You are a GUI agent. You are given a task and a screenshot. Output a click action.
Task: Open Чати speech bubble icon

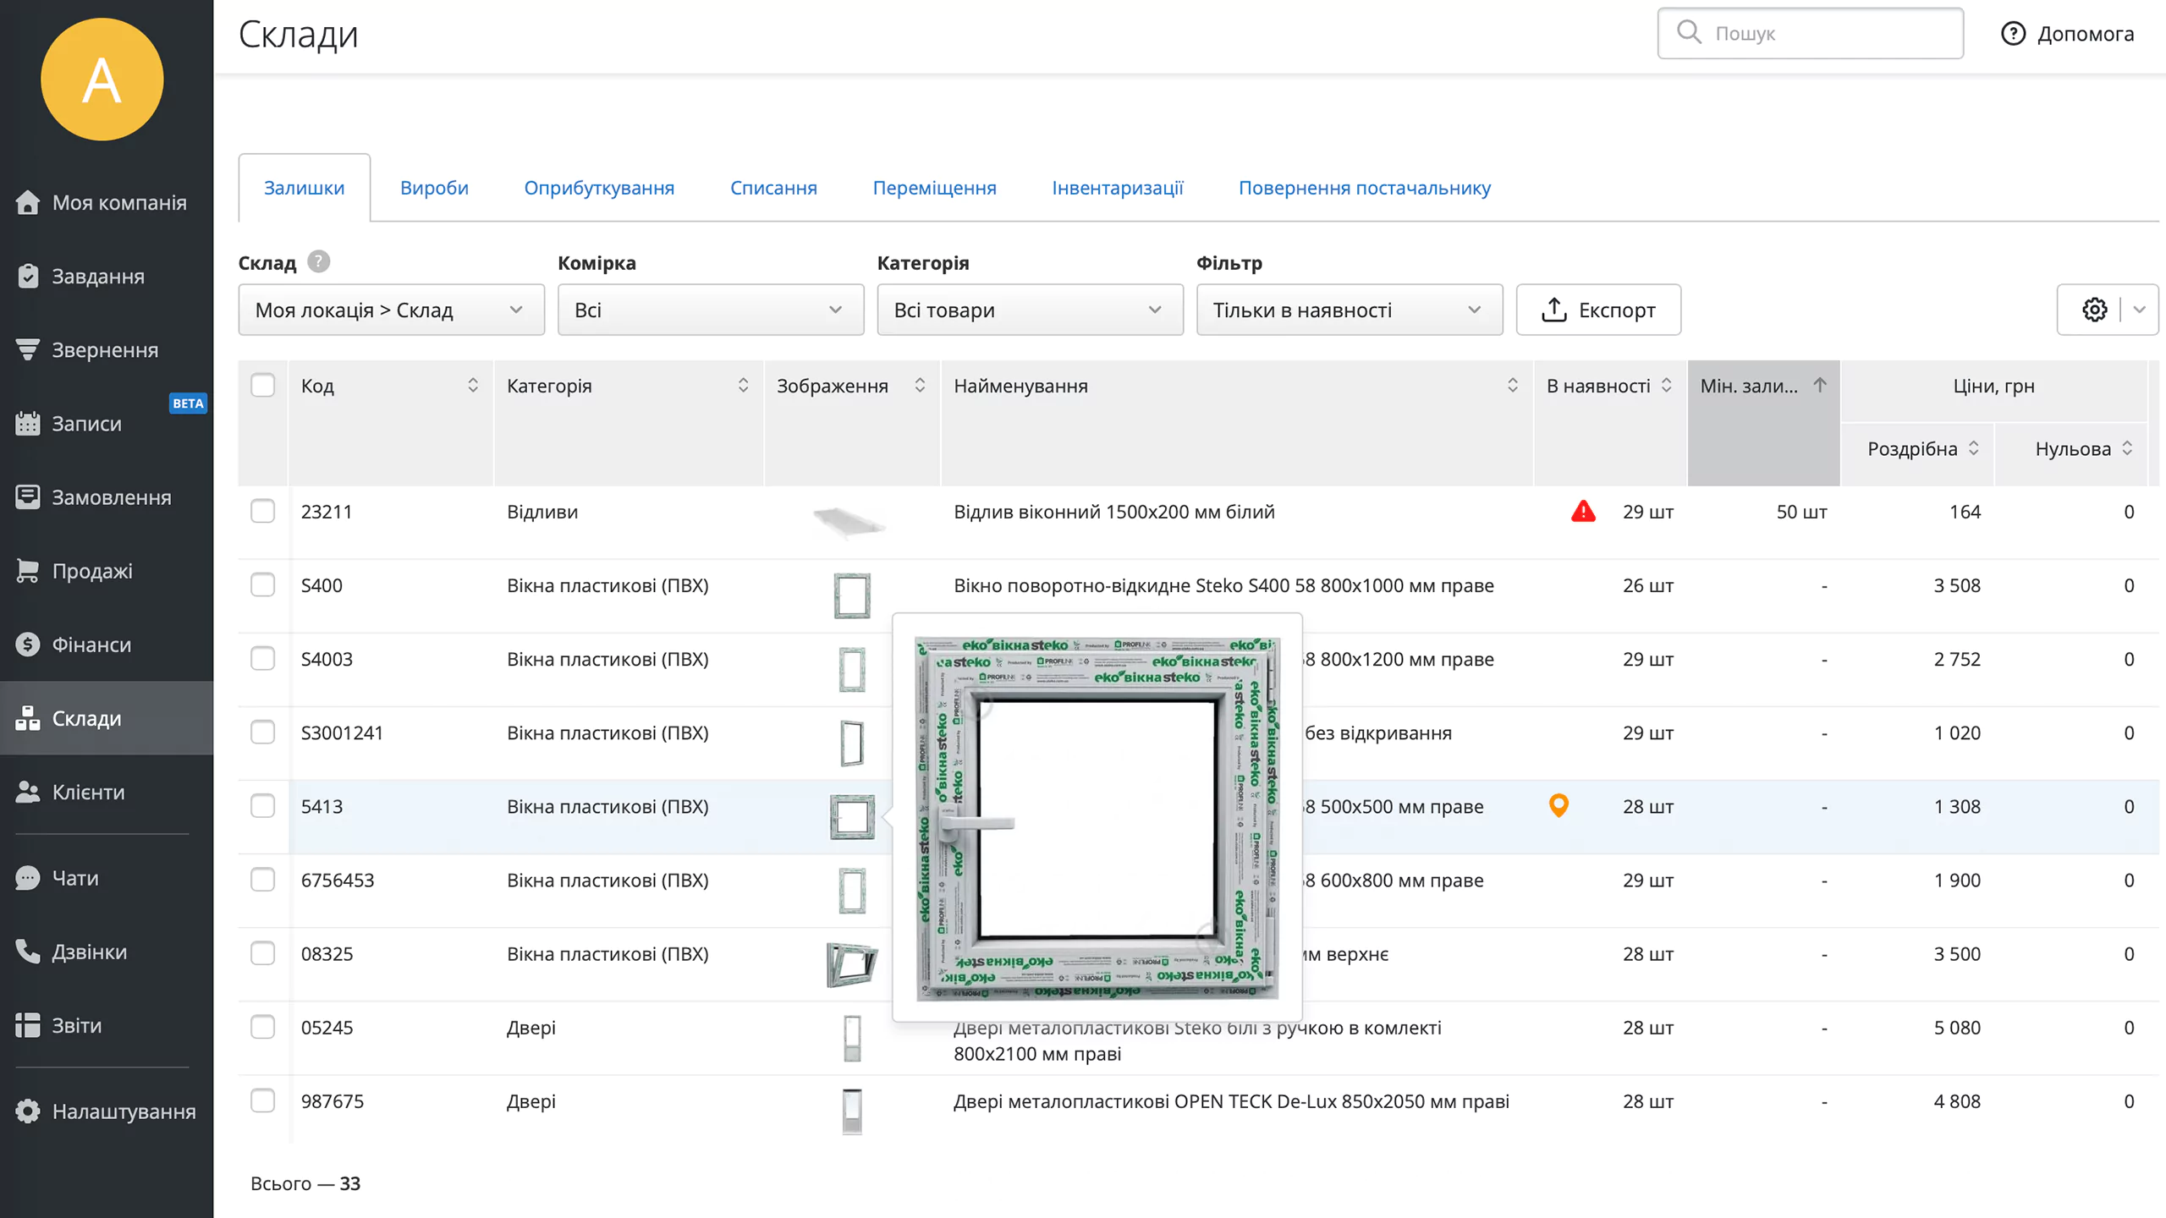[28, 878]
